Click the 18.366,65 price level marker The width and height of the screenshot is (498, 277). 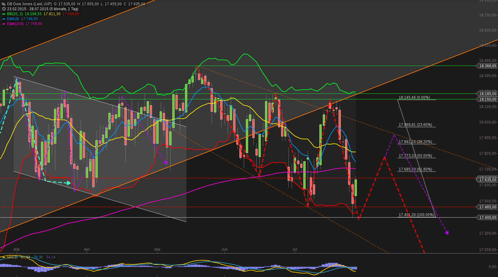tap(487, 66)
